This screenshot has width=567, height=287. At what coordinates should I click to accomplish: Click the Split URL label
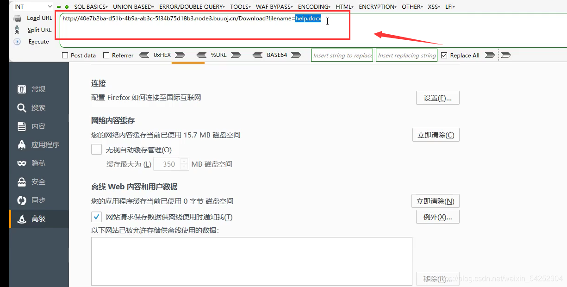[39, 30]
